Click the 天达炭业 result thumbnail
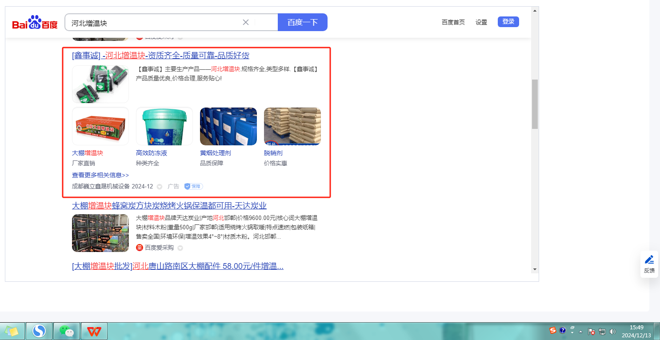 click(x=100, y=233)
